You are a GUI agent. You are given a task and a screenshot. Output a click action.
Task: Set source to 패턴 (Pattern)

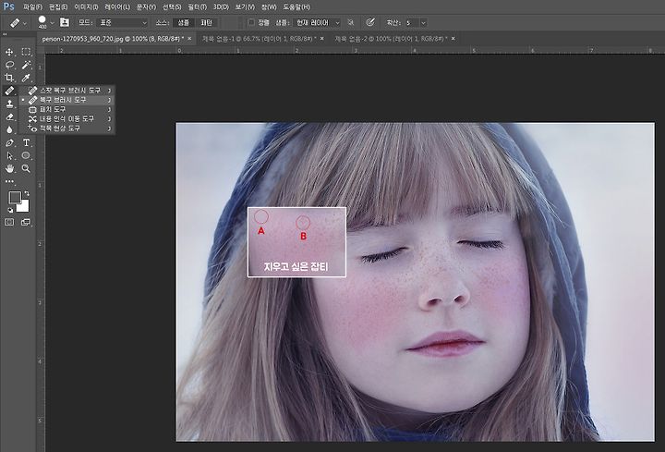pos(207,22)
